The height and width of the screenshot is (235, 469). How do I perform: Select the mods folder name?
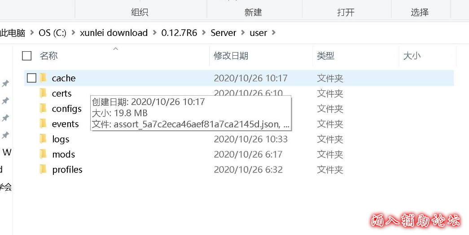tap(64, 155)
